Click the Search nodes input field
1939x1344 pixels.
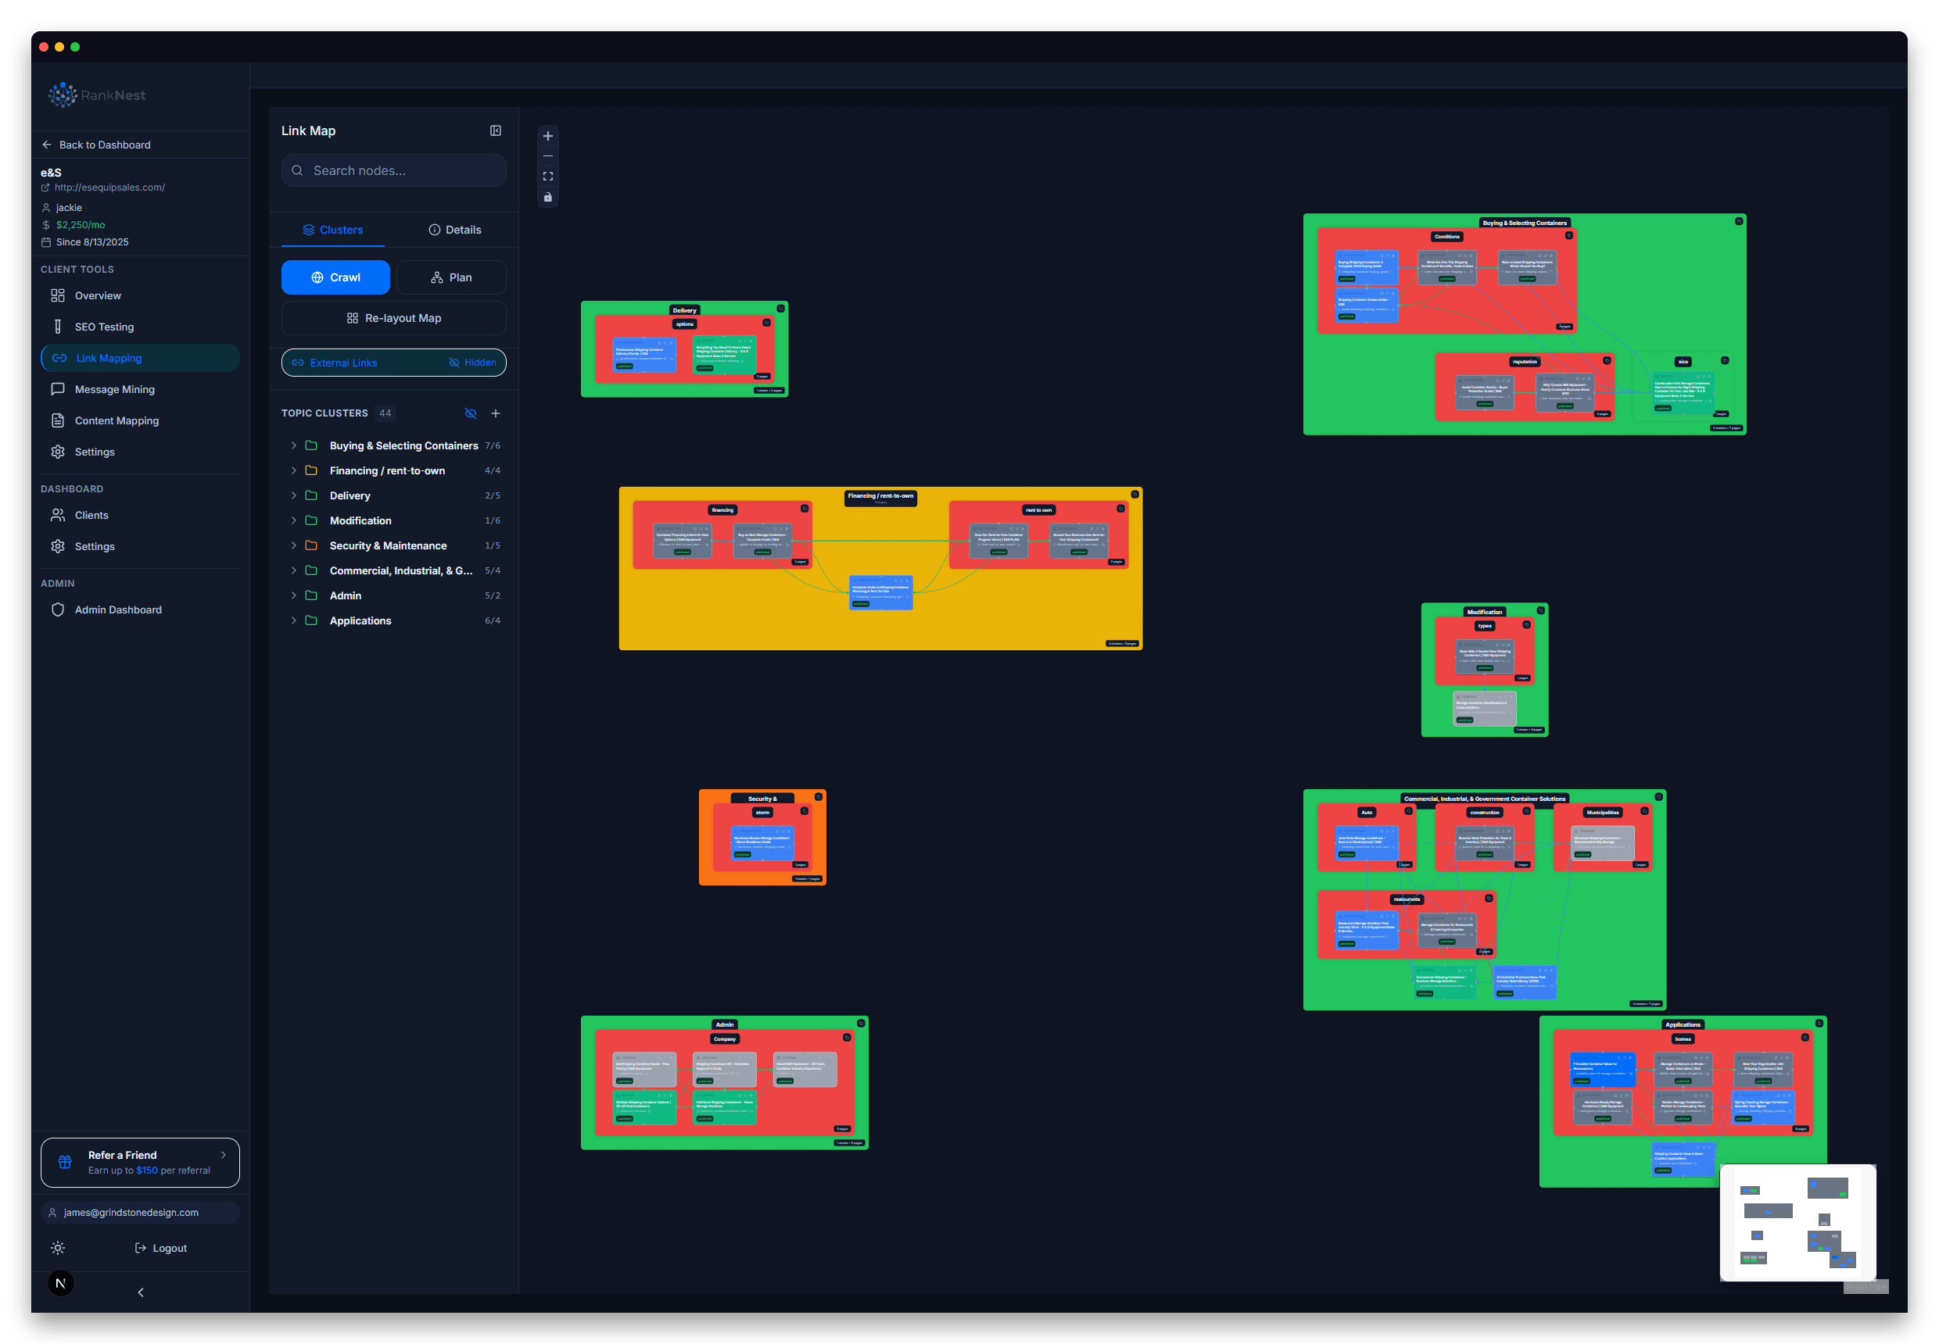pos(392,170)
